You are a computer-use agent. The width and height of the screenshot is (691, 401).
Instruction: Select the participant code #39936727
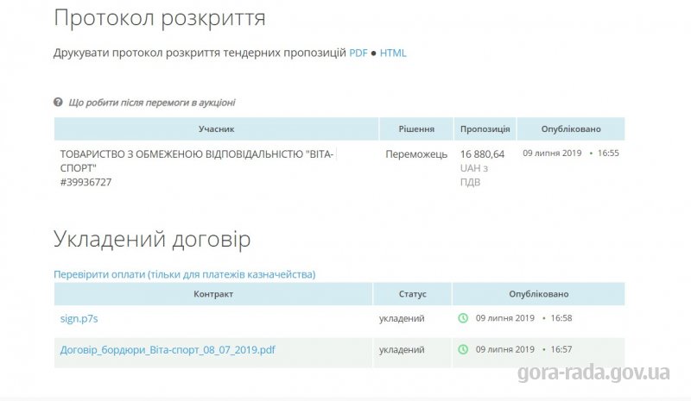pos(86,182)
